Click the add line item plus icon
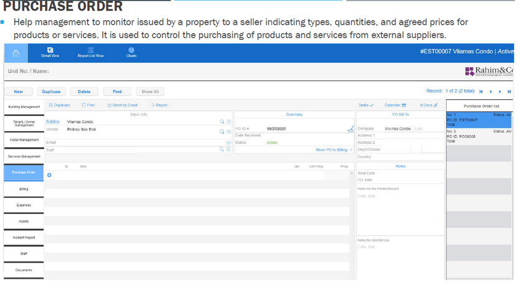This screenshot has width=522, height=285. [49, 175]
